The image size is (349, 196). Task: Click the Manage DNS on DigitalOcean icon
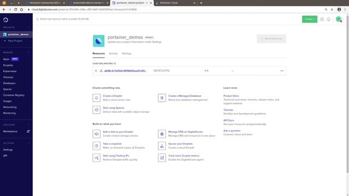tap(162, 134)
